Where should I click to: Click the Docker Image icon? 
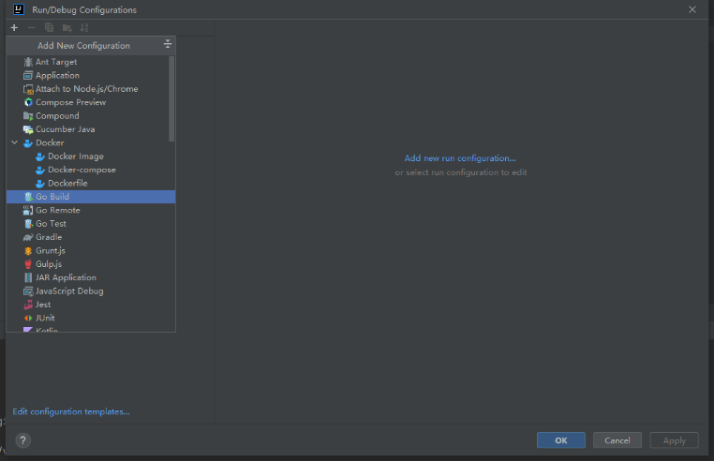pyautogui.click(x=40, y=156)
